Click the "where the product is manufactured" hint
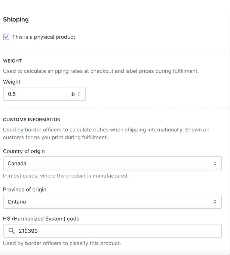Image resolution: width=230 pixels, height=255 pixels. [x=85, y=176]
